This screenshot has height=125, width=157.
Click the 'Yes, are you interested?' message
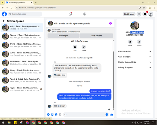[100, 91]
